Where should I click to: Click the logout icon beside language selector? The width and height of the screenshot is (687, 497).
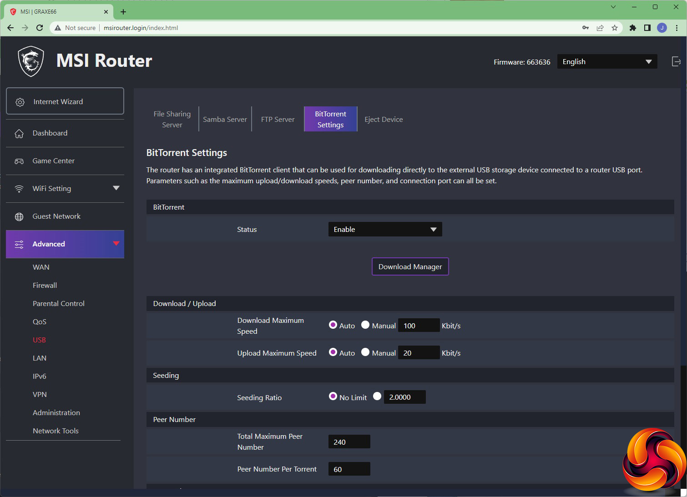(676, 62)
